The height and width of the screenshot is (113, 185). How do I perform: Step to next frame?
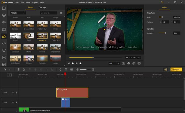(x=77, y=63)
